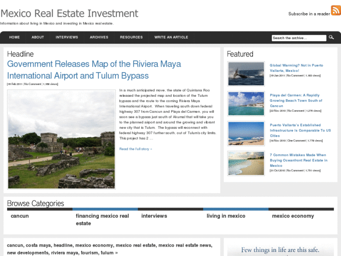This screenshot has height=256, width=341.
Task: Open the Write an Article menu item
Action: coord(171,37)
